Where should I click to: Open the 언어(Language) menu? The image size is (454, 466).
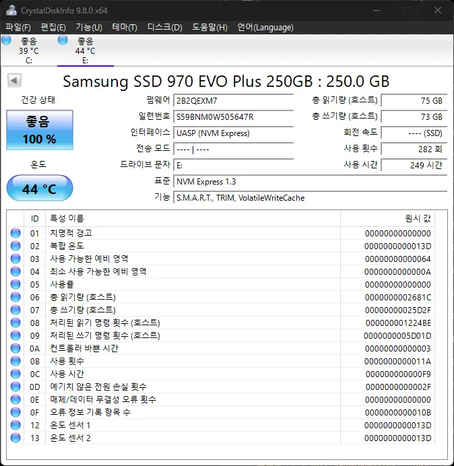(x=265, y=28)
